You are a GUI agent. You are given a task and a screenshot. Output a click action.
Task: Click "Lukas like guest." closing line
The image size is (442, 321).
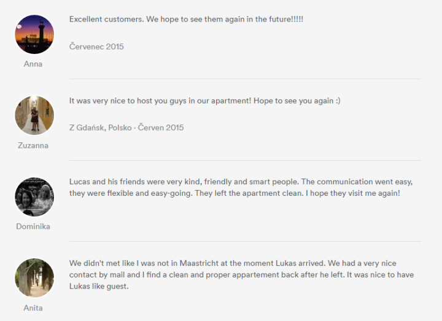99,287
